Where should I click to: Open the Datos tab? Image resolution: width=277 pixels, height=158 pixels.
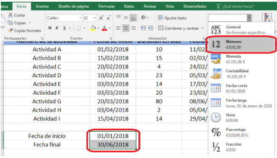click(x=129, y=6)
